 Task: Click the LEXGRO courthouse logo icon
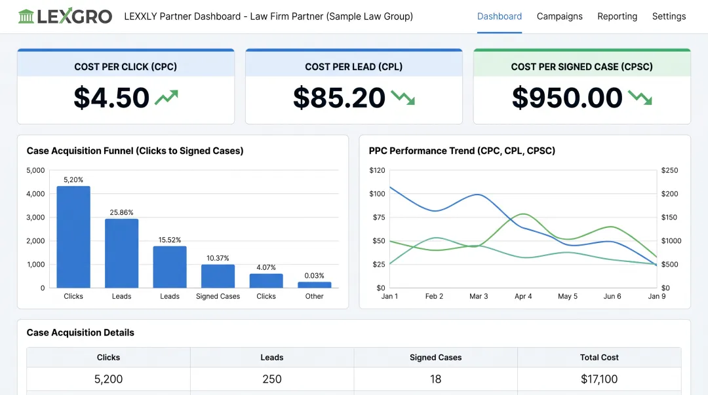pos(26,16)
